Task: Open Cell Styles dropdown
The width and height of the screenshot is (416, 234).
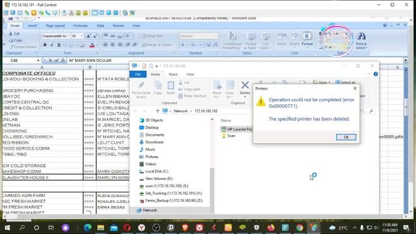Action: (x=265, y=41)
